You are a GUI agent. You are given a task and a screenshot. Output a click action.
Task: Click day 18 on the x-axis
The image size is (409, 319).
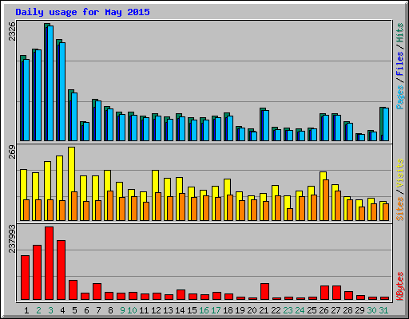coord(228,310)
